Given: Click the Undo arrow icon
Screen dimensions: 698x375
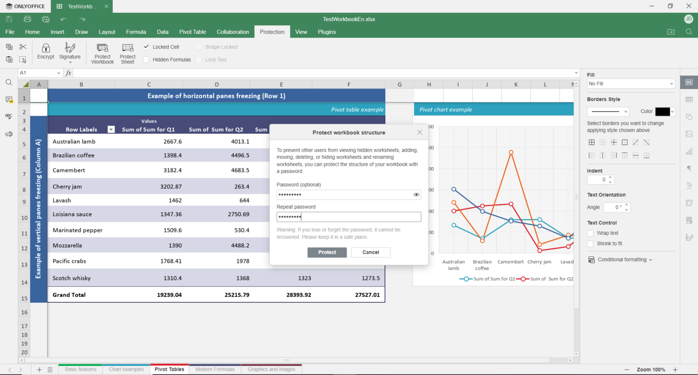Looking at the screenshot, I should coord(64,19).
